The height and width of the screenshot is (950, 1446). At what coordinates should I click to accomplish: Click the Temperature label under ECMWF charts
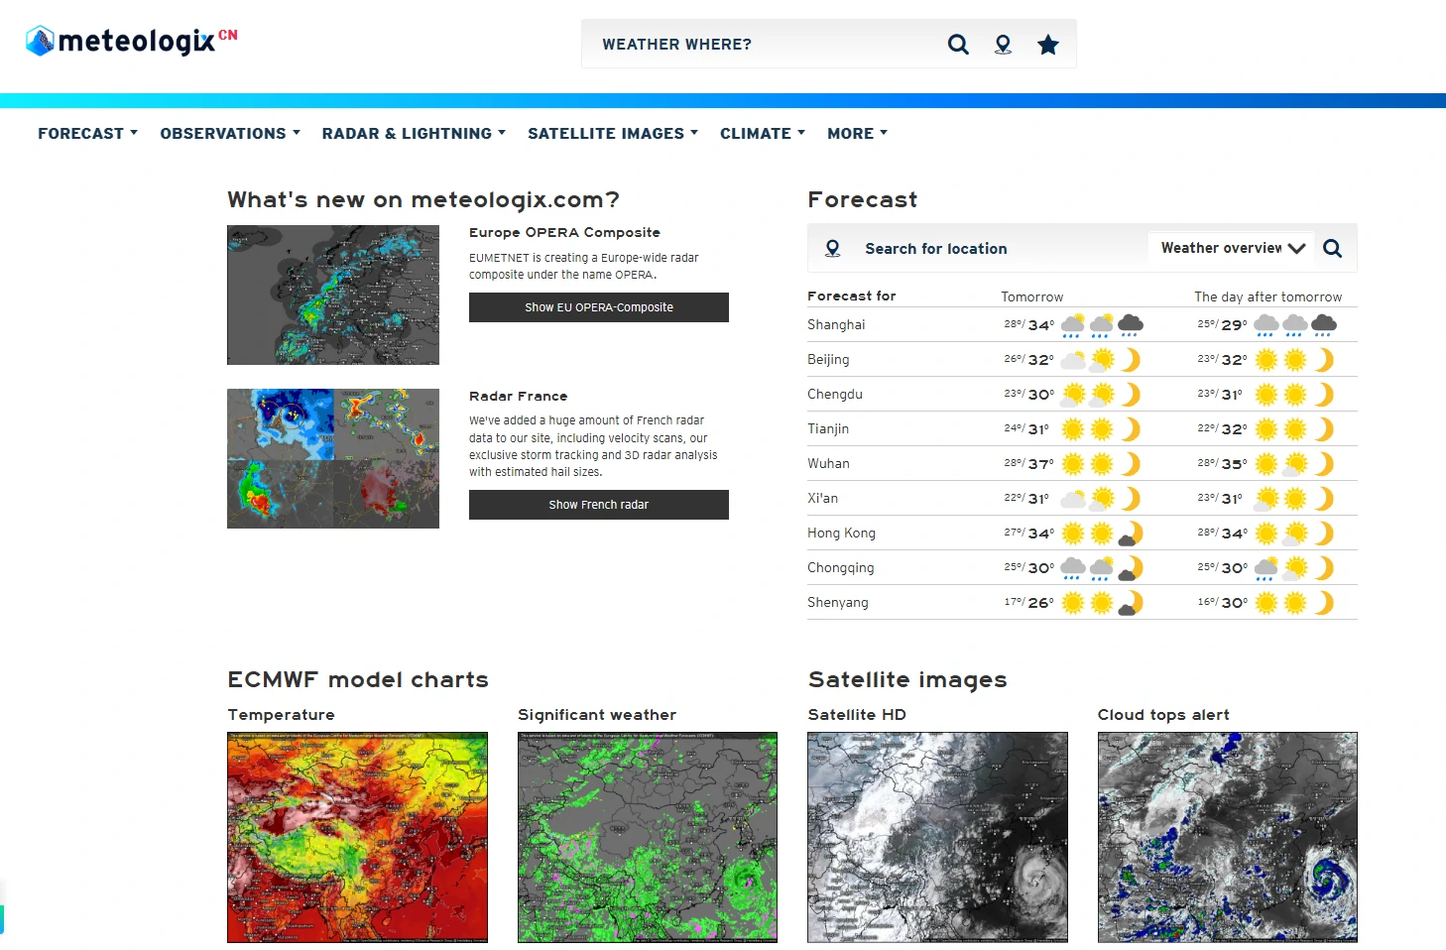281,714
